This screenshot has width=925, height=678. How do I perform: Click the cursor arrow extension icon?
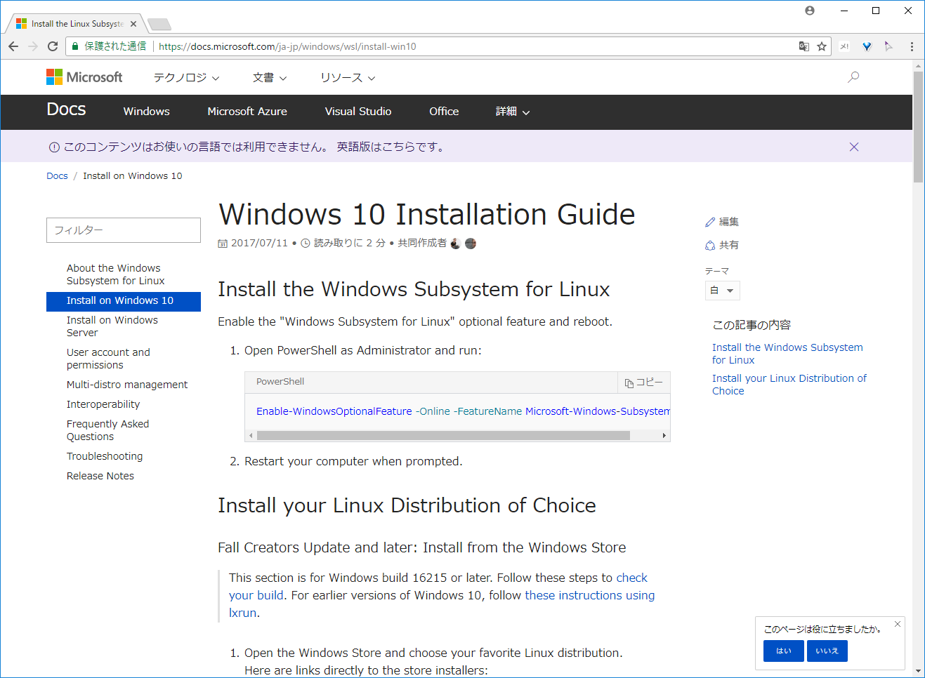coord(888,46)
